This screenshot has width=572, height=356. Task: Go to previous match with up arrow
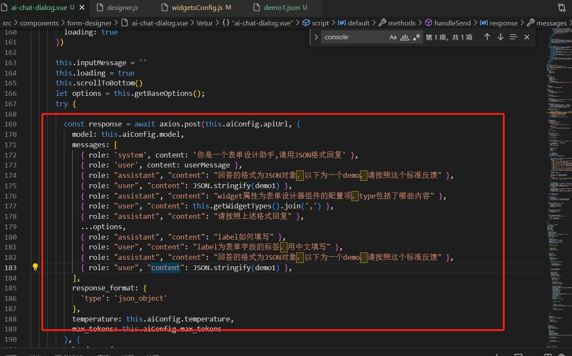click(x=487, y=37)
